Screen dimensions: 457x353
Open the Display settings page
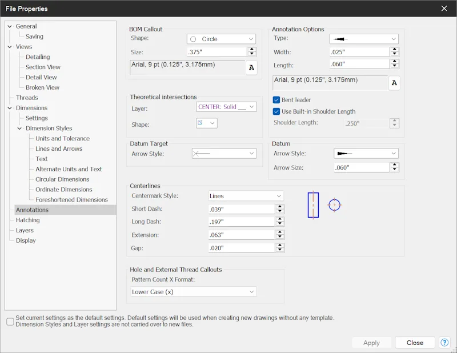26,240
